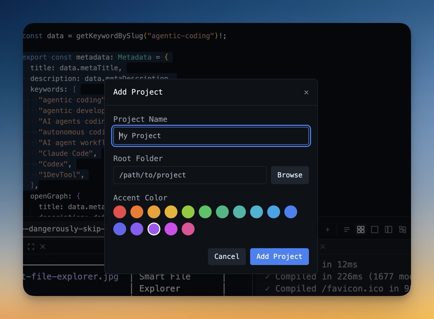Image resolution: width=434 pixels, height=319 pixels.
Task: Confirm with the Add Project button
Action: pyautogui.click(x=279, y=256)
